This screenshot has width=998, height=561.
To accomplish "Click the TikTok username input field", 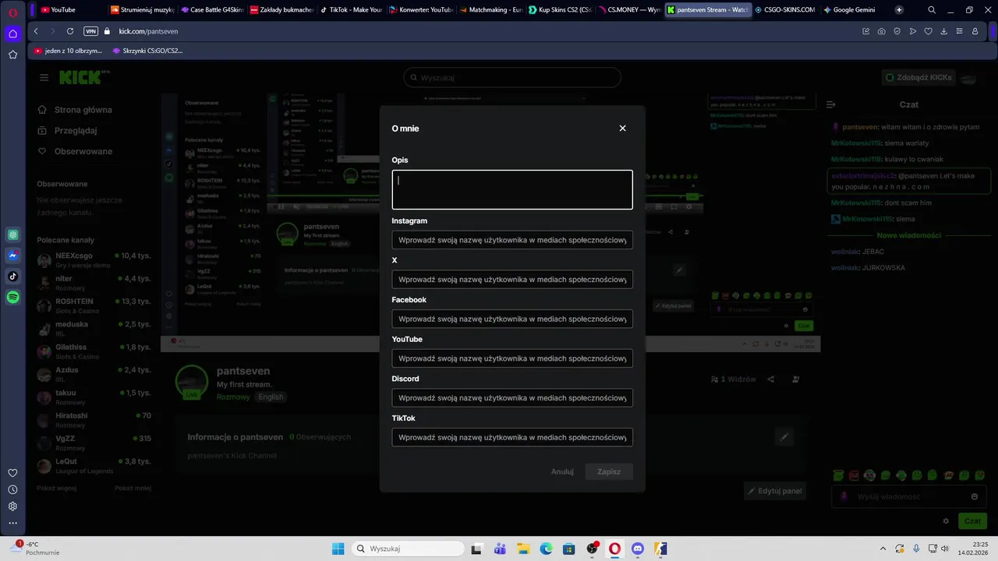I will 512,437.
